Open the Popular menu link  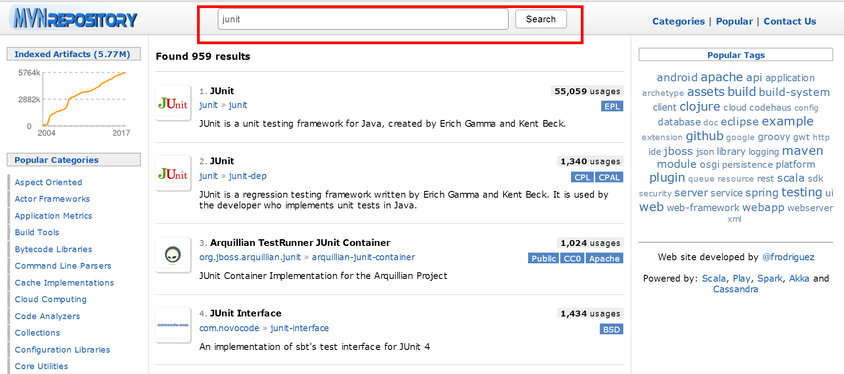tap(734, 21)
